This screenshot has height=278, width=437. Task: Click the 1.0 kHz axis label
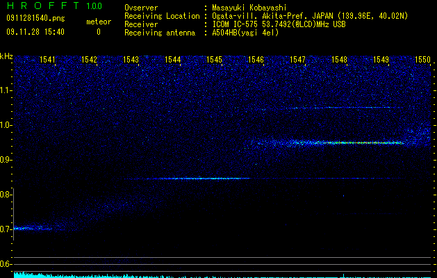(x=6, y=125)
